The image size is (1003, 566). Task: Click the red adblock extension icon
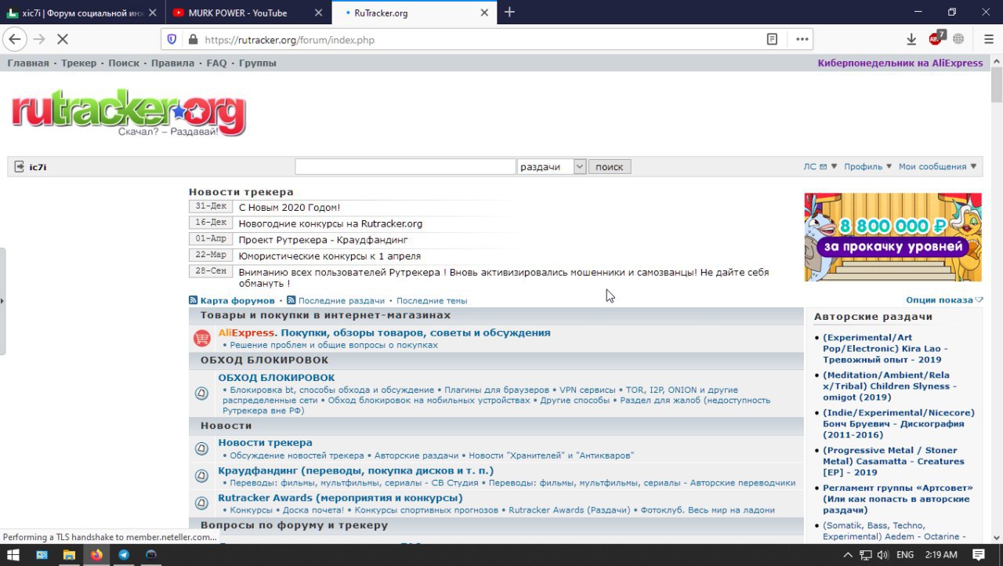(x=936, y=38)
